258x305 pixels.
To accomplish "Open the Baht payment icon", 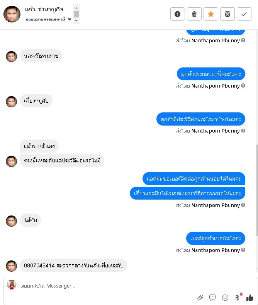I will point(238,297).
